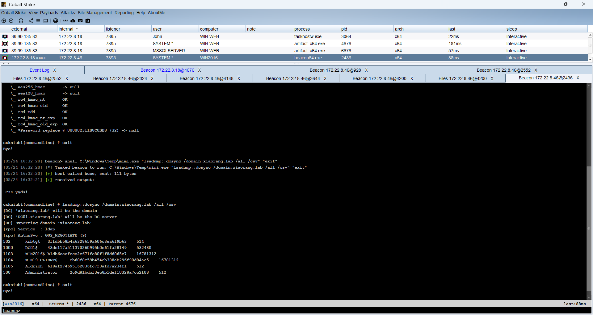Close the Beacon 172.22.8.46@928 tab
Viewport: 593px width, 315px height.
(x=366, y=70)
